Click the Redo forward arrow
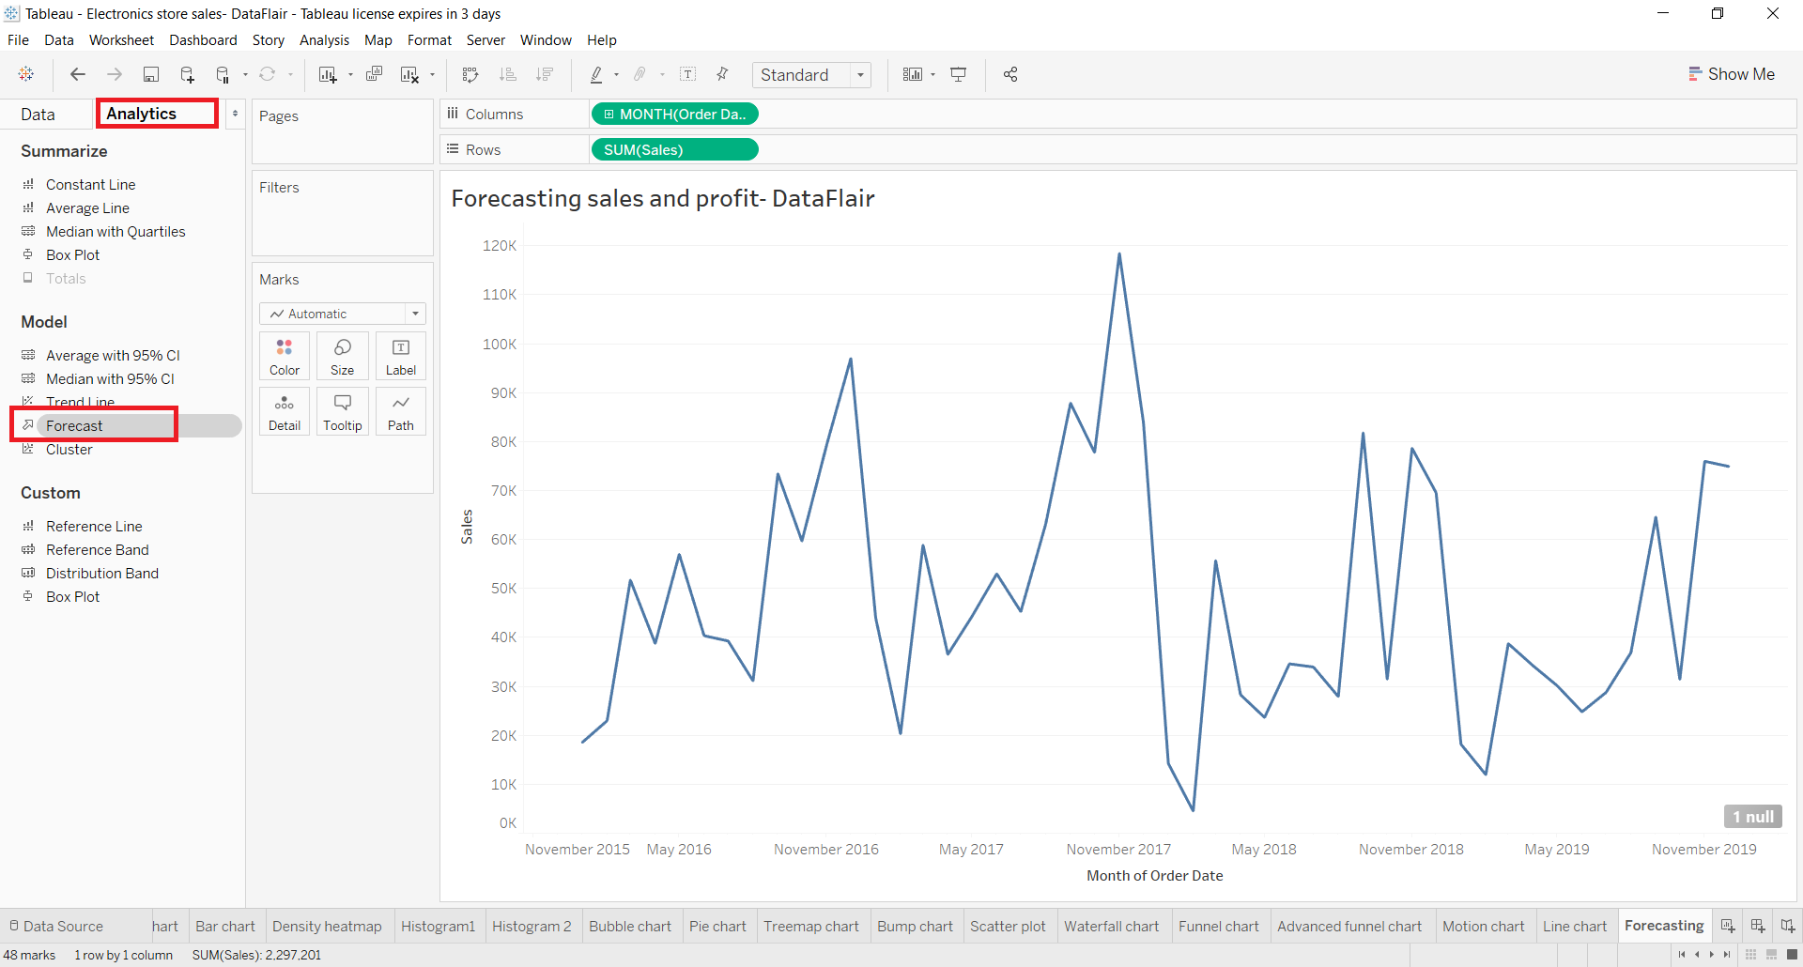1803x967 pixels. [x=115, y=74]
